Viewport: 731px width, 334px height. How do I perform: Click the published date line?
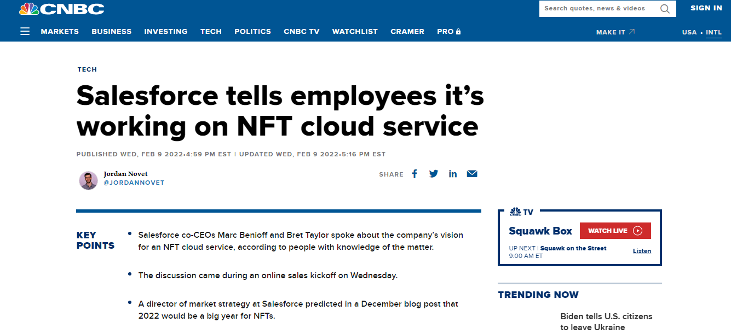coord(231,154)
